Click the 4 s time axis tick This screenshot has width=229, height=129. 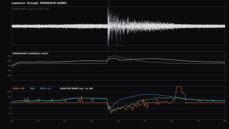pos(118,121)
